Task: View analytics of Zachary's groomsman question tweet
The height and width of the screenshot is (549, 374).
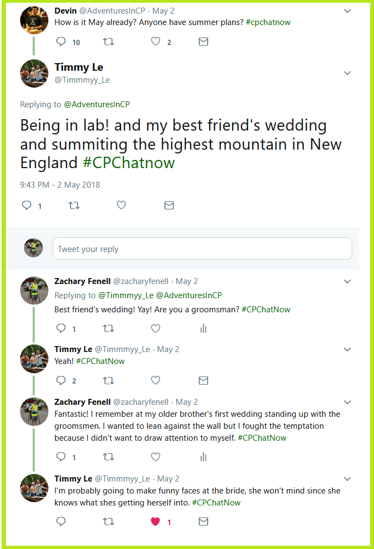Action: point(203,329)
